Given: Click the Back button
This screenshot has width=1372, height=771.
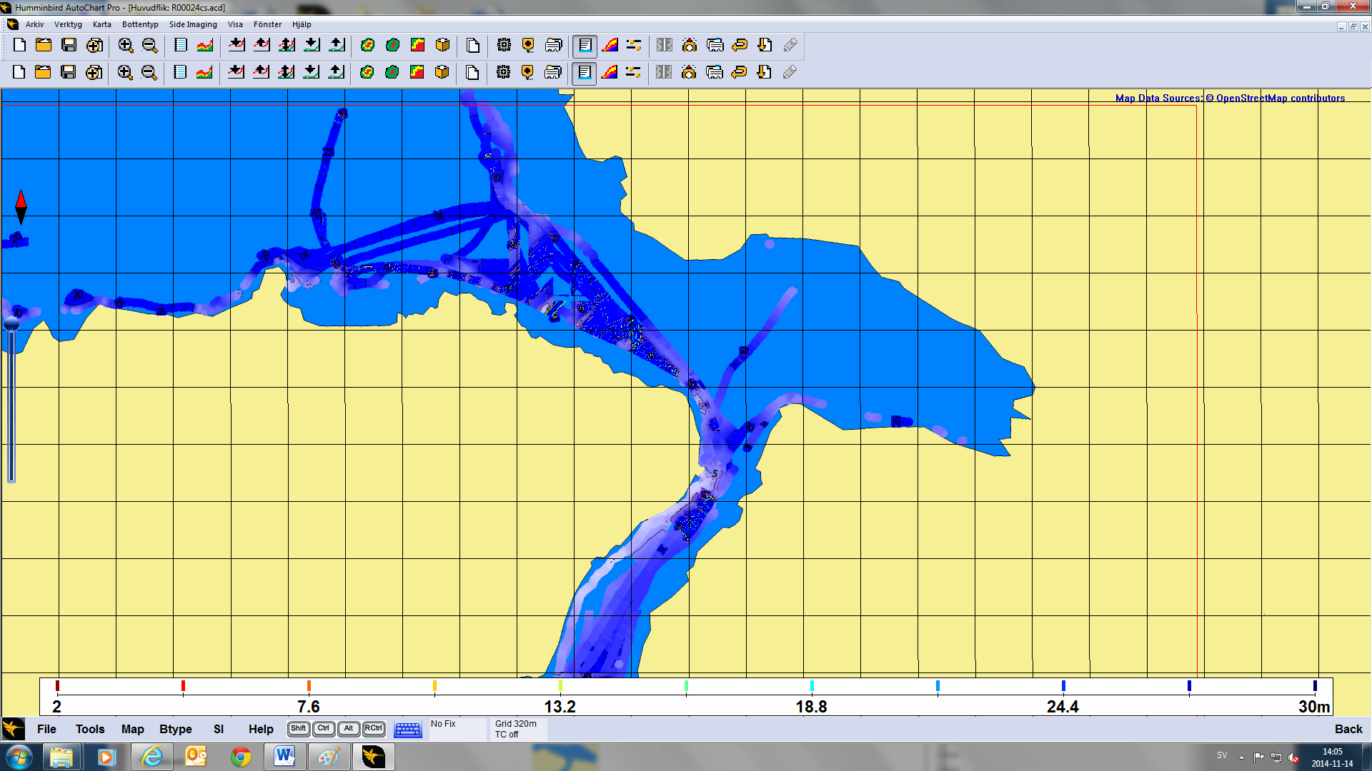Looking at the screenshot, I should coord(1348,729).
